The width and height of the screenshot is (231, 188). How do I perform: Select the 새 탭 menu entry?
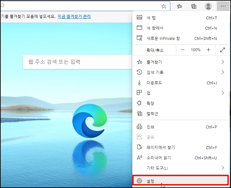click(x=181, y=18)
